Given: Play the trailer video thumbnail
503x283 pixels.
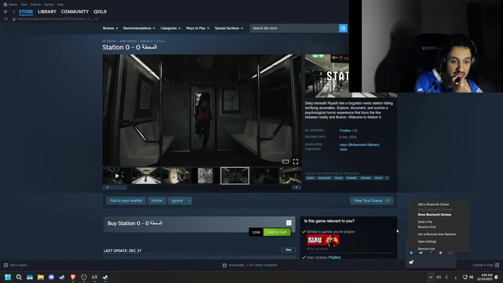Looking at the screenshot, I should (117, 176).
